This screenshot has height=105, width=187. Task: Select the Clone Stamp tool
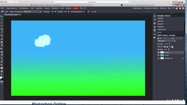click(x=2, y=42)
